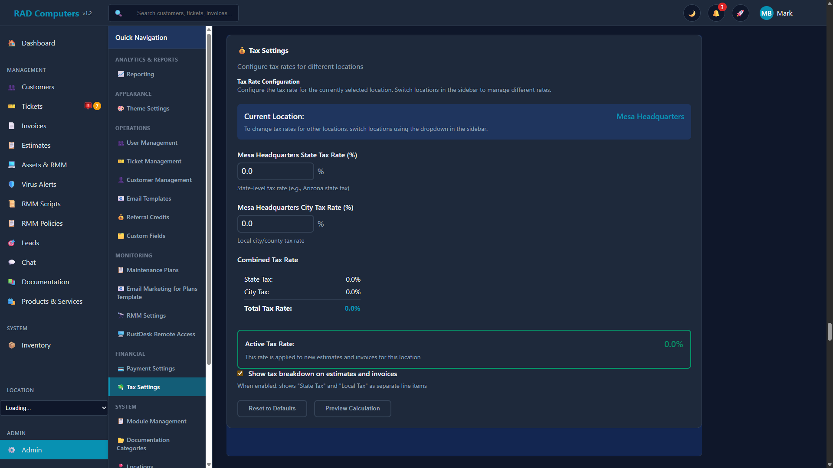Open the location dropdown showing Loading...

tap(54, 408)
